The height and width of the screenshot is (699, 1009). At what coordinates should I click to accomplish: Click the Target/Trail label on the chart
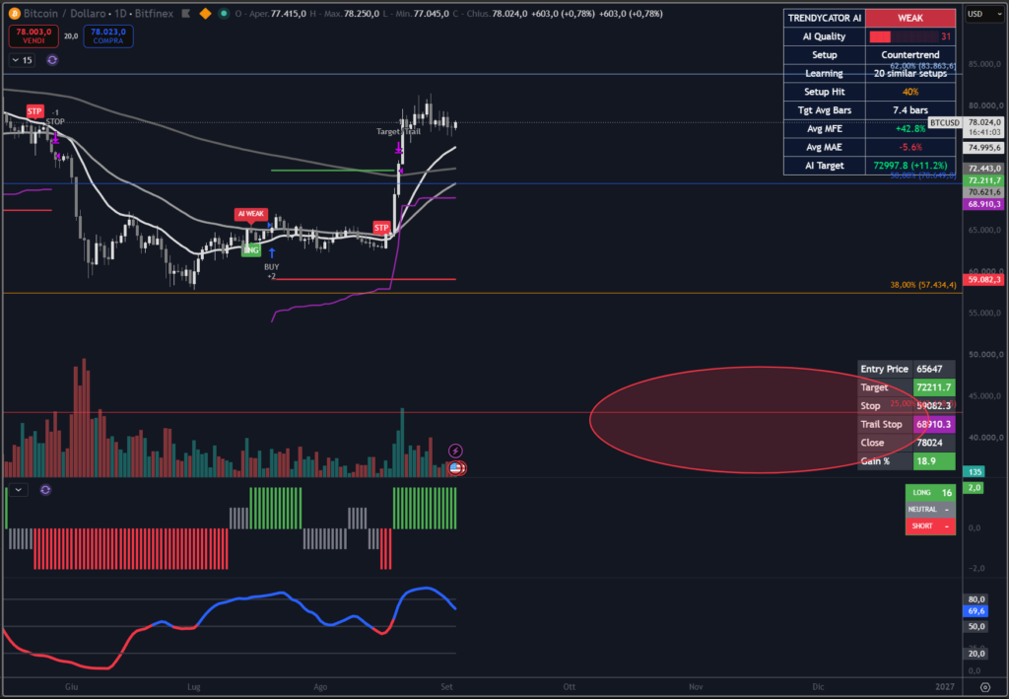click(398, 131)
